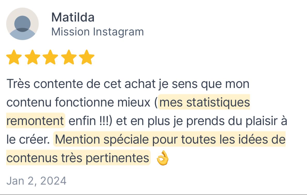Select the fourth rating star

pos(69,57)
